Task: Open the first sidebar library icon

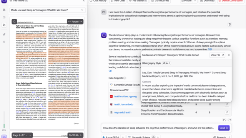Action: [x=4, y=10]
